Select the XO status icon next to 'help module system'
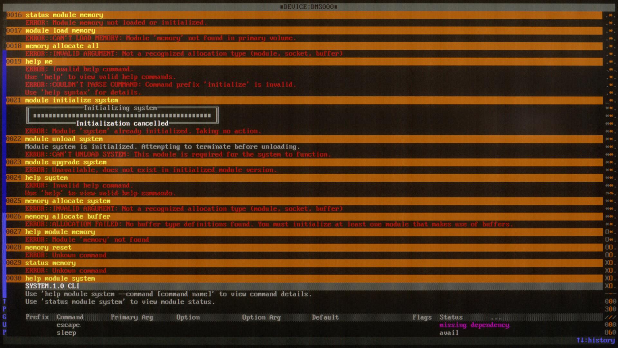Screen dimensions: 618x348 [x=608, y=278]
